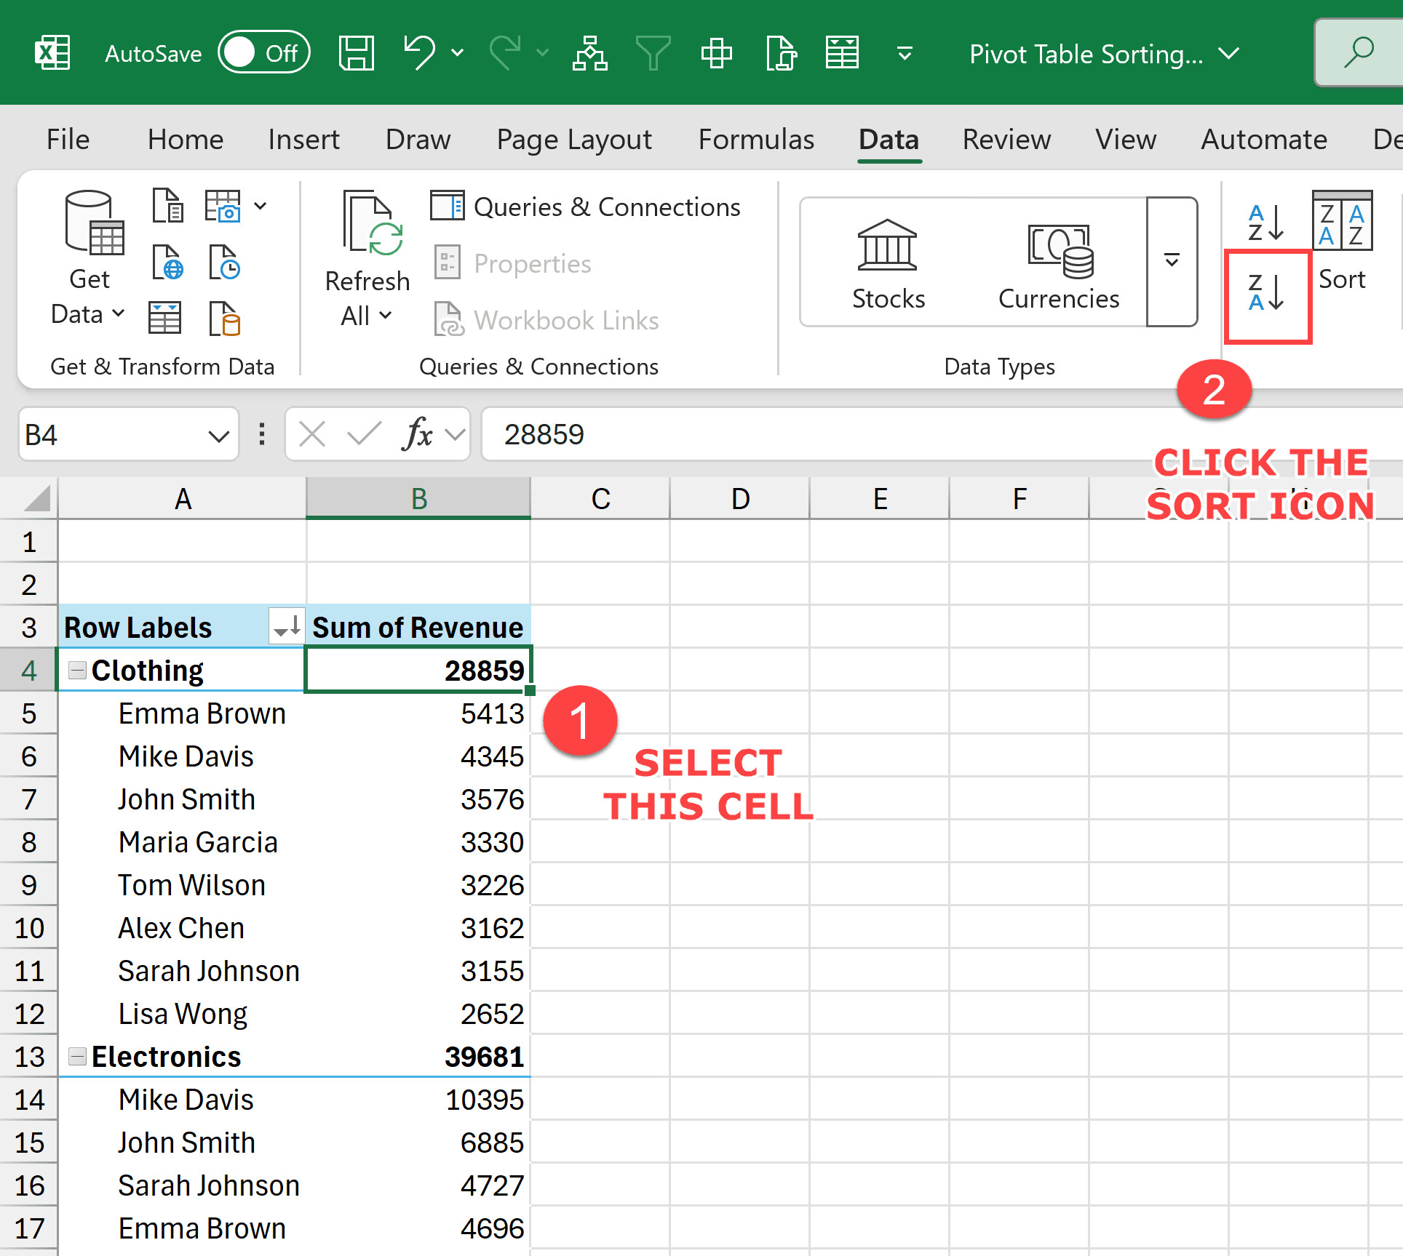
Task: Click the Queries & Connections button
Action: click(586, 207)
